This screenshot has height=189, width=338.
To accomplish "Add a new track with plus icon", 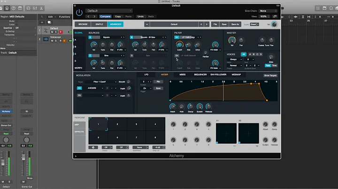I will point(42,22).
